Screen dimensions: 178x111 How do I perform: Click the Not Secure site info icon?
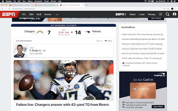[13, 9]
